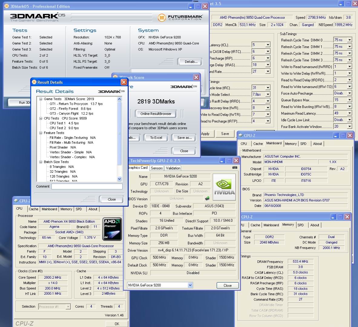Open the CAS Latency (tCL) dropdown
Viewport: 358px width, 327px height.
pos(268,45)
